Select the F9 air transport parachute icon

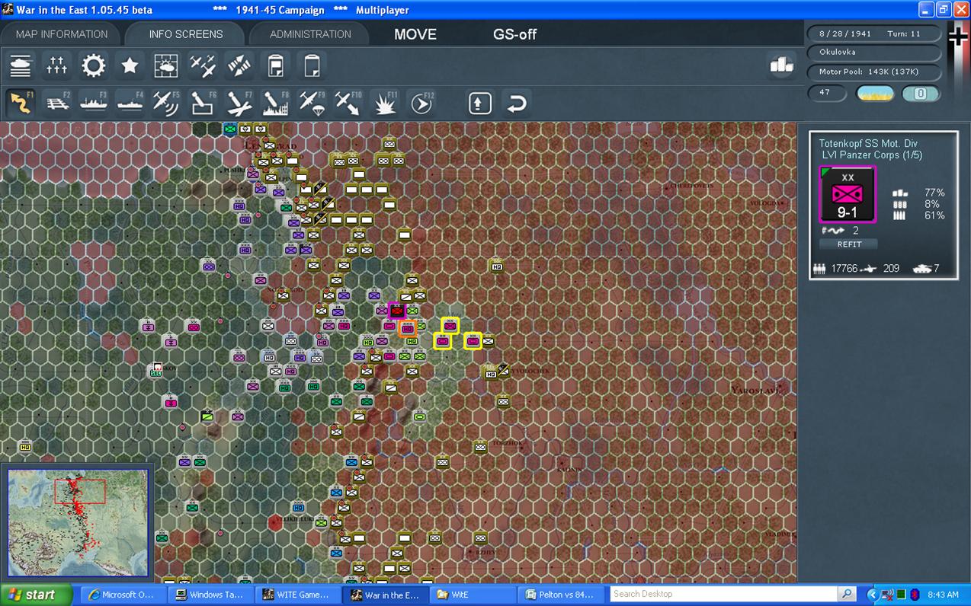coord(312,102)
